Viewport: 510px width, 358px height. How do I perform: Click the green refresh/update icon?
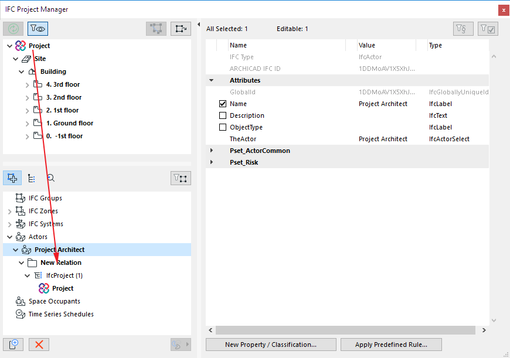13,29
